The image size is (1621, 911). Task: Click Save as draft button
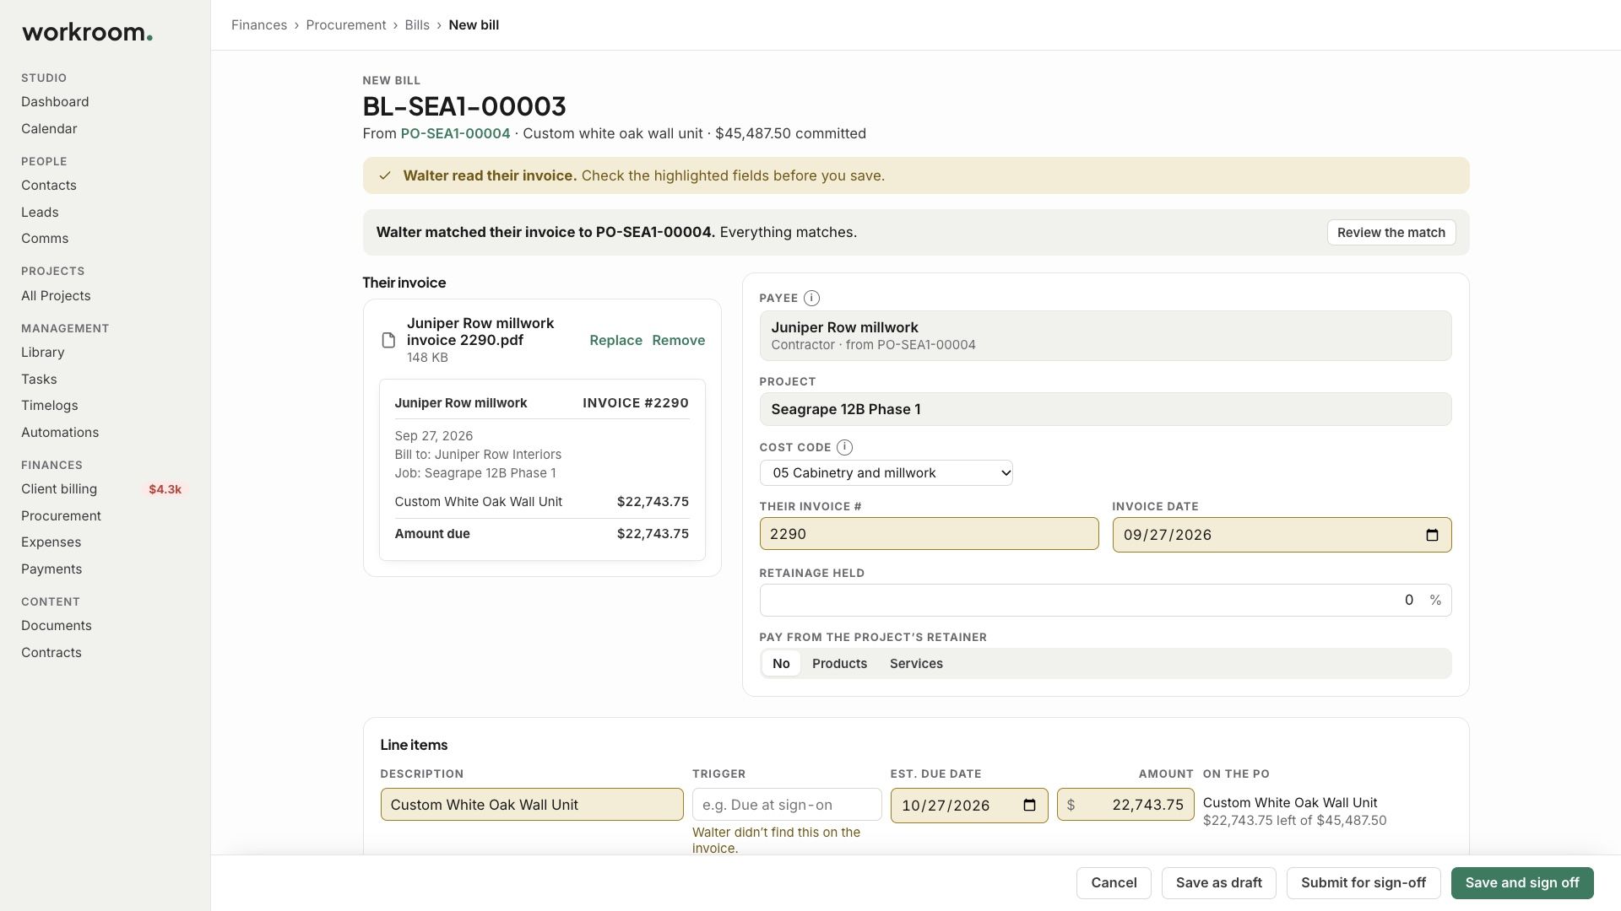(1218, 882)
